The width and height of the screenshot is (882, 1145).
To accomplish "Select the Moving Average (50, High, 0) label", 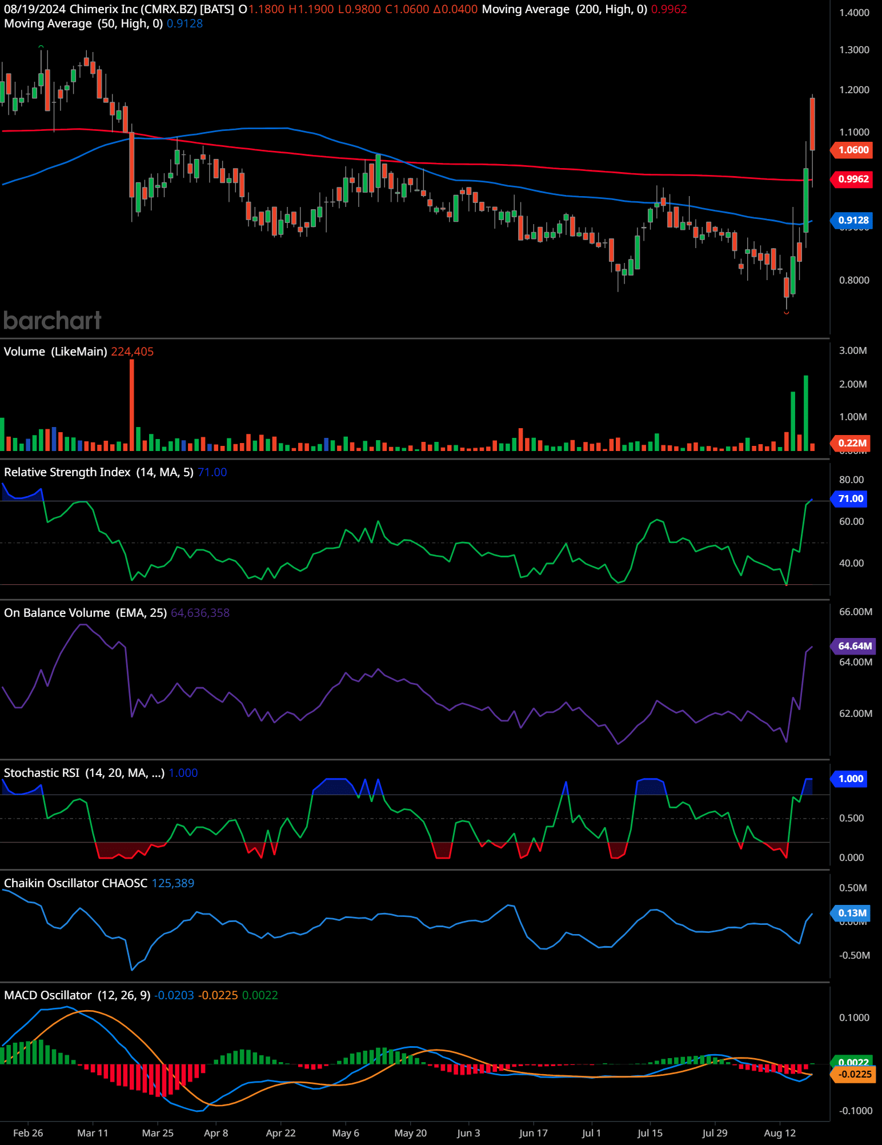I will pyautogui.click(x=83, y=23).
